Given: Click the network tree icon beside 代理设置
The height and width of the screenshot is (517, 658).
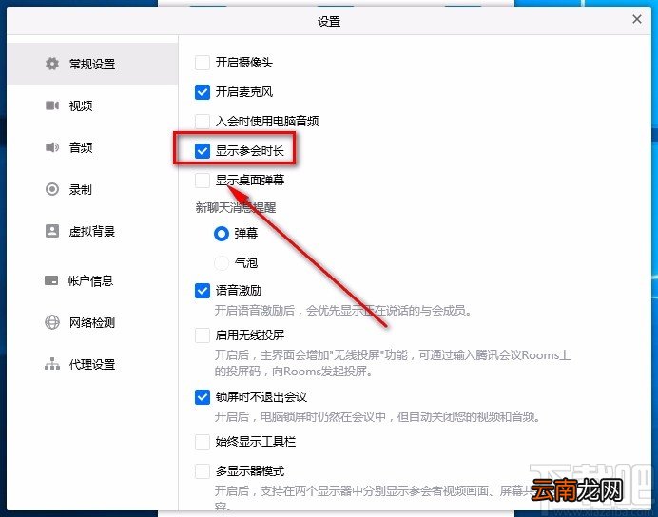Looking at the screenshot, I should 52,364.
